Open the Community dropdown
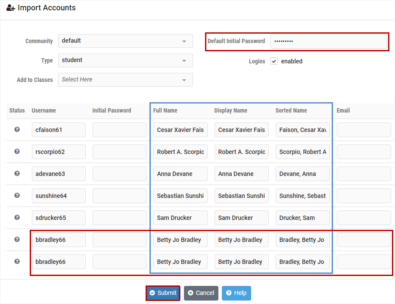Image resolution: width=395 pixels, height=304 pixels. [125, 41]
